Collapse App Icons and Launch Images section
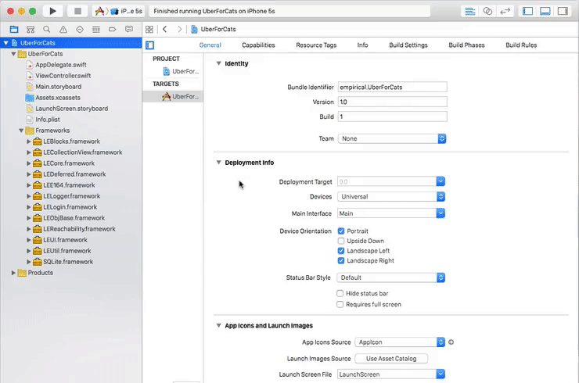This screenshot has height=383, width=579. point(218,325)
